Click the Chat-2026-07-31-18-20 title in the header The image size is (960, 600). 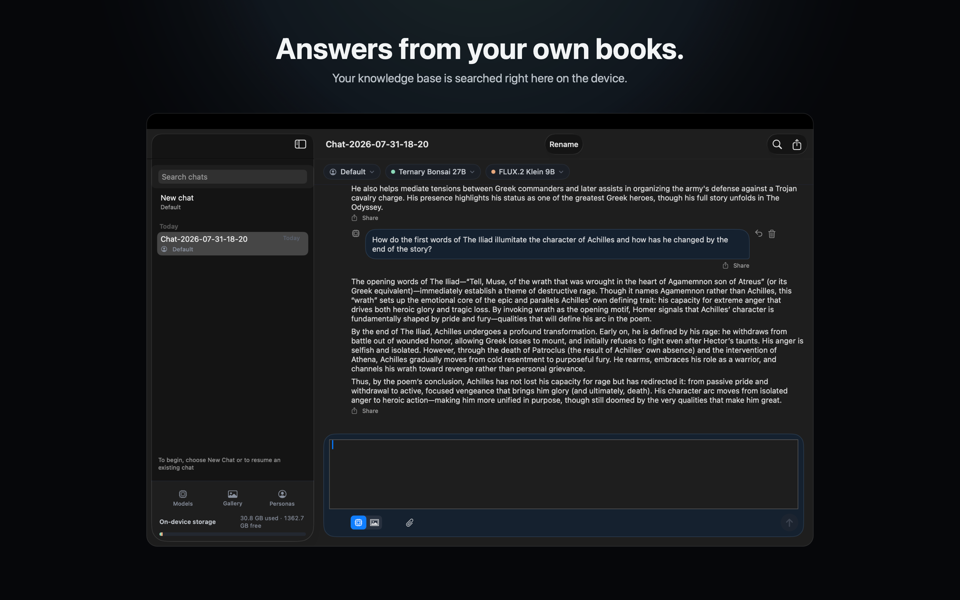point(377,144)
